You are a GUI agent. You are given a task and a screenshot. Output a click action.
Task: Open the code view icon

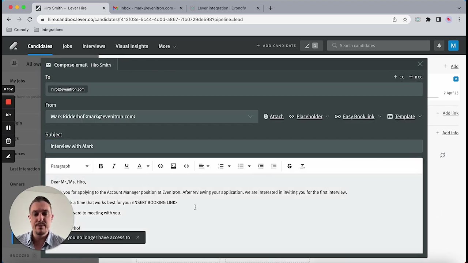pyautogui.click(x=186, y=166)
